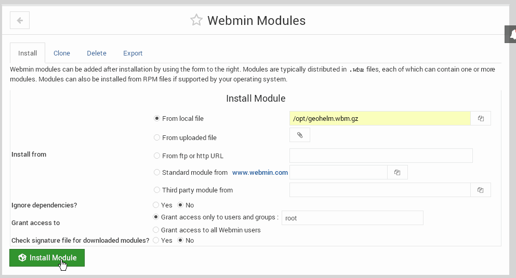Screen dimensions: 516x278
Task: Switch to the Delete tab
Action: coord(97,53)
